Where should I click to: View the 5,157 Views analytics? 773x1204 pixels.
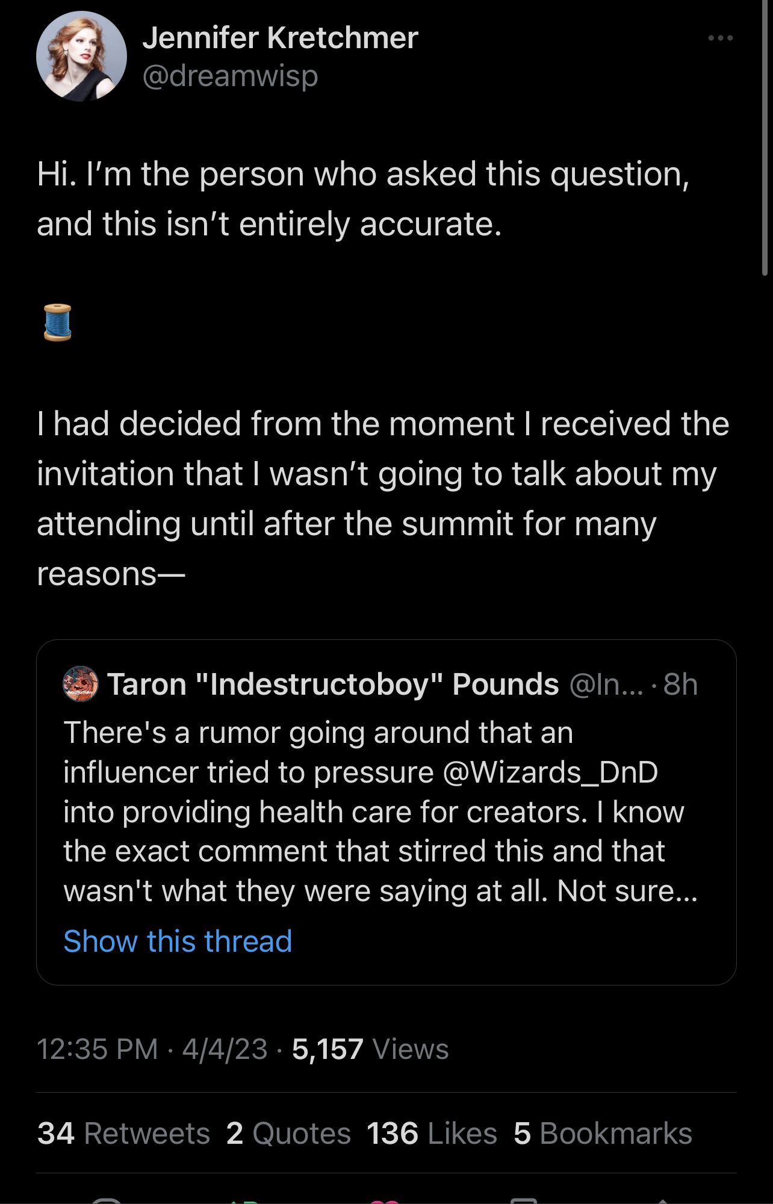coord(370,1049)
